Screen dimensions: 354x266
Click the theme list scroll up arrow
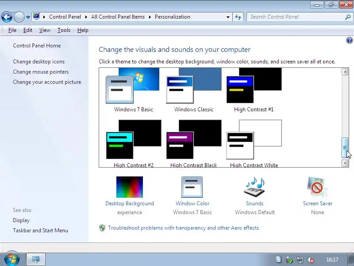click(x=345, y=72)
